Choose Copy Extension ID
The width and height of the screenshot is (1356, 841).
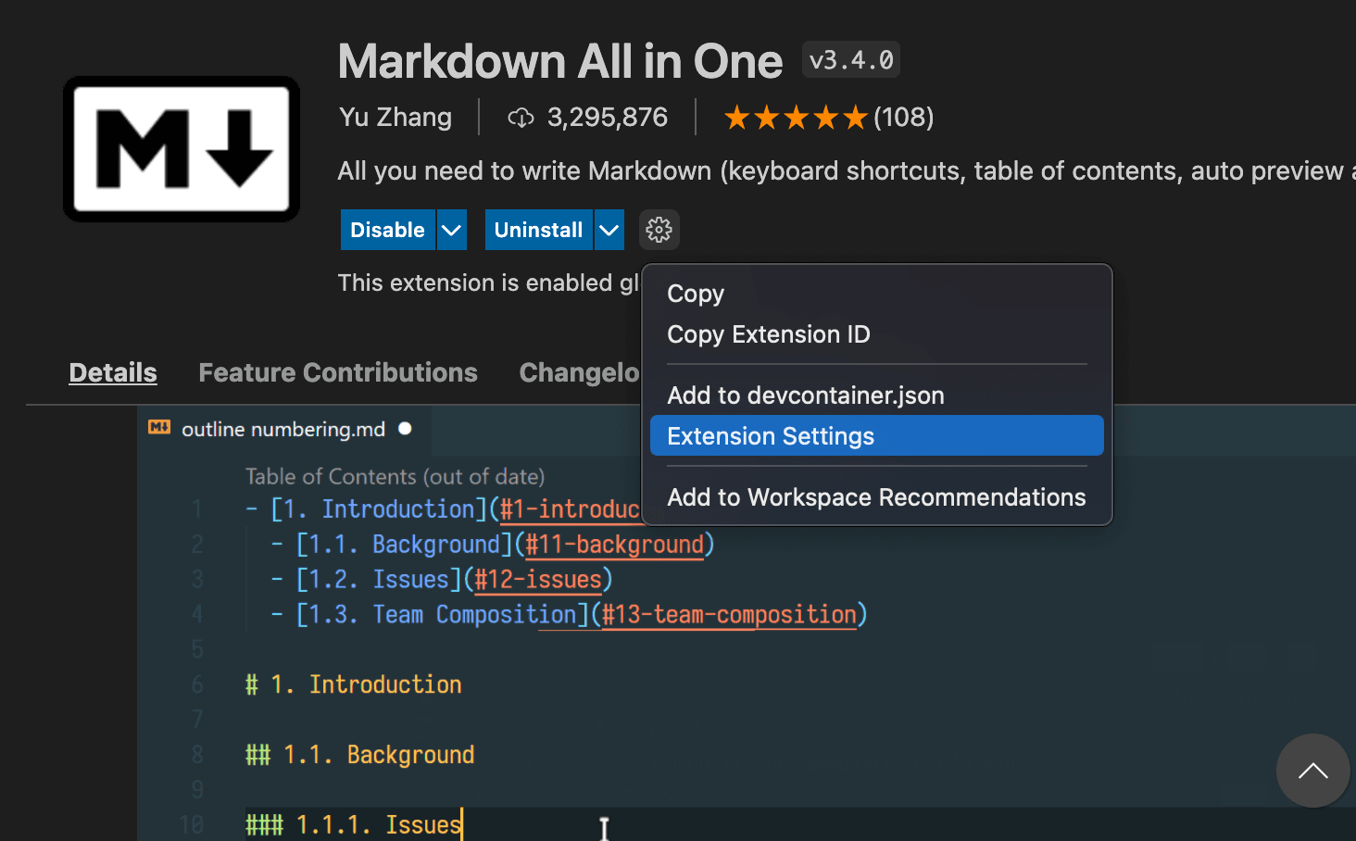click(x=769, y=334)
